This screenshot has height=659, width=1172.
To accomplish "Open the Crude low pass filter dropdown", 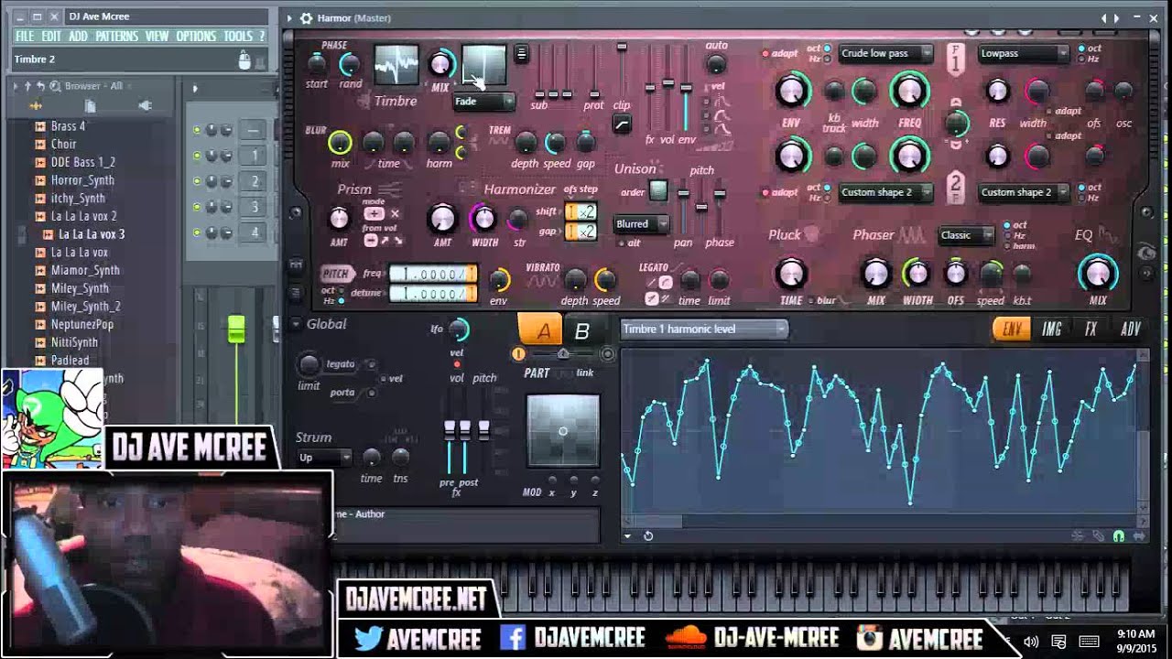I will pyautogui.click(x=885, y=53).
